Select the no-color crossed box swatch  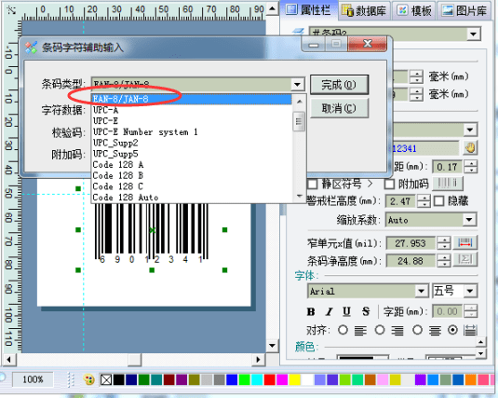pos(106,379)
